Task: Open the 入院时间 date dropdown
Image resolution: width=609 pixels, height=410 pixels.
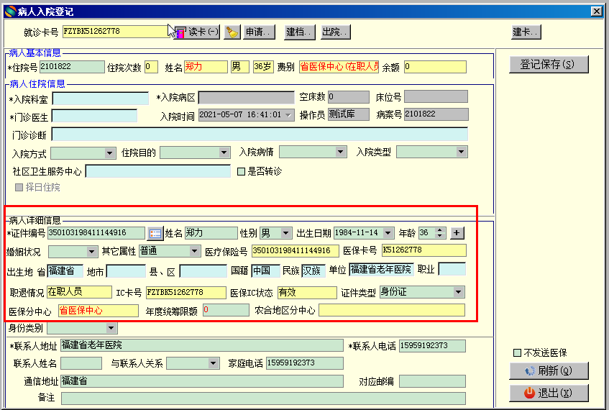Action: [288, 115]
